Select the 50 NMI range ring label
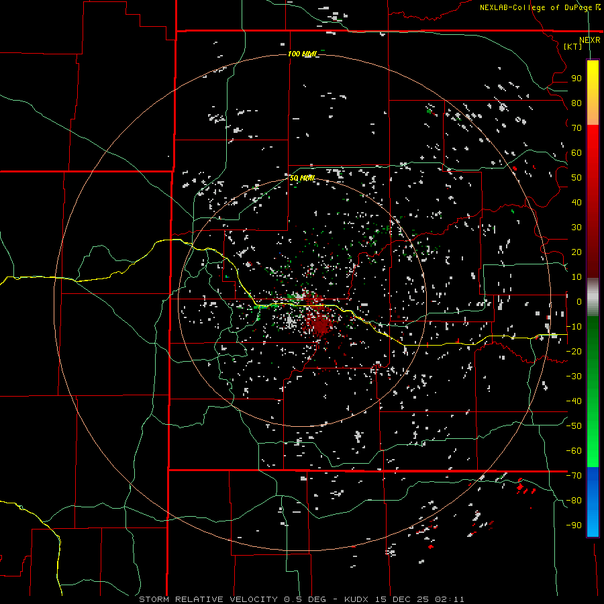Image resolution: width=604 pixels, height=604 pixels. click(302, 178)
